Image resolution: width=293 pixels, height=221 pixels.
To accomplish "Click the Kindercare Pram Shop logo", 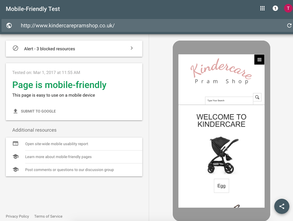I will click(221, 71).
